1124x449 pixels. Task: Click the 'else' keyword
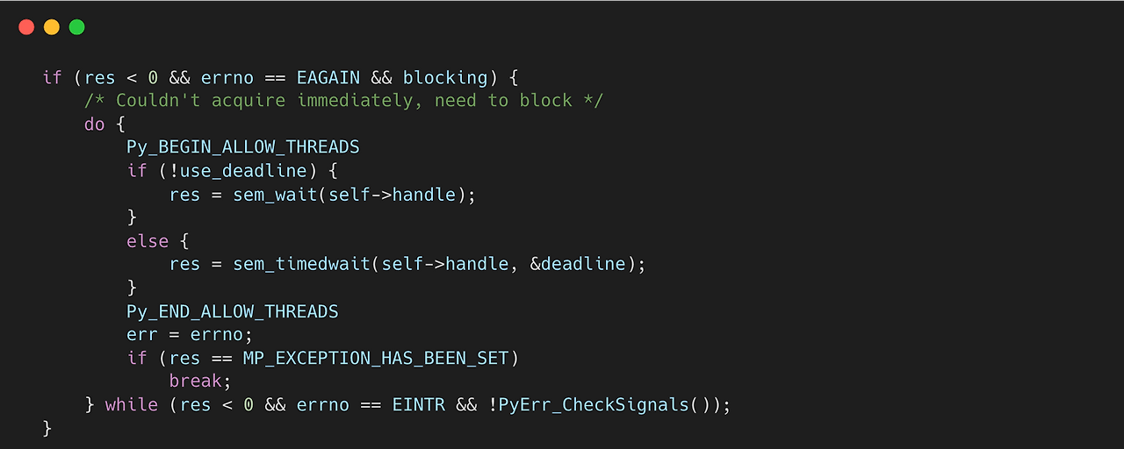pyautogui.click(x=148, y=240)
